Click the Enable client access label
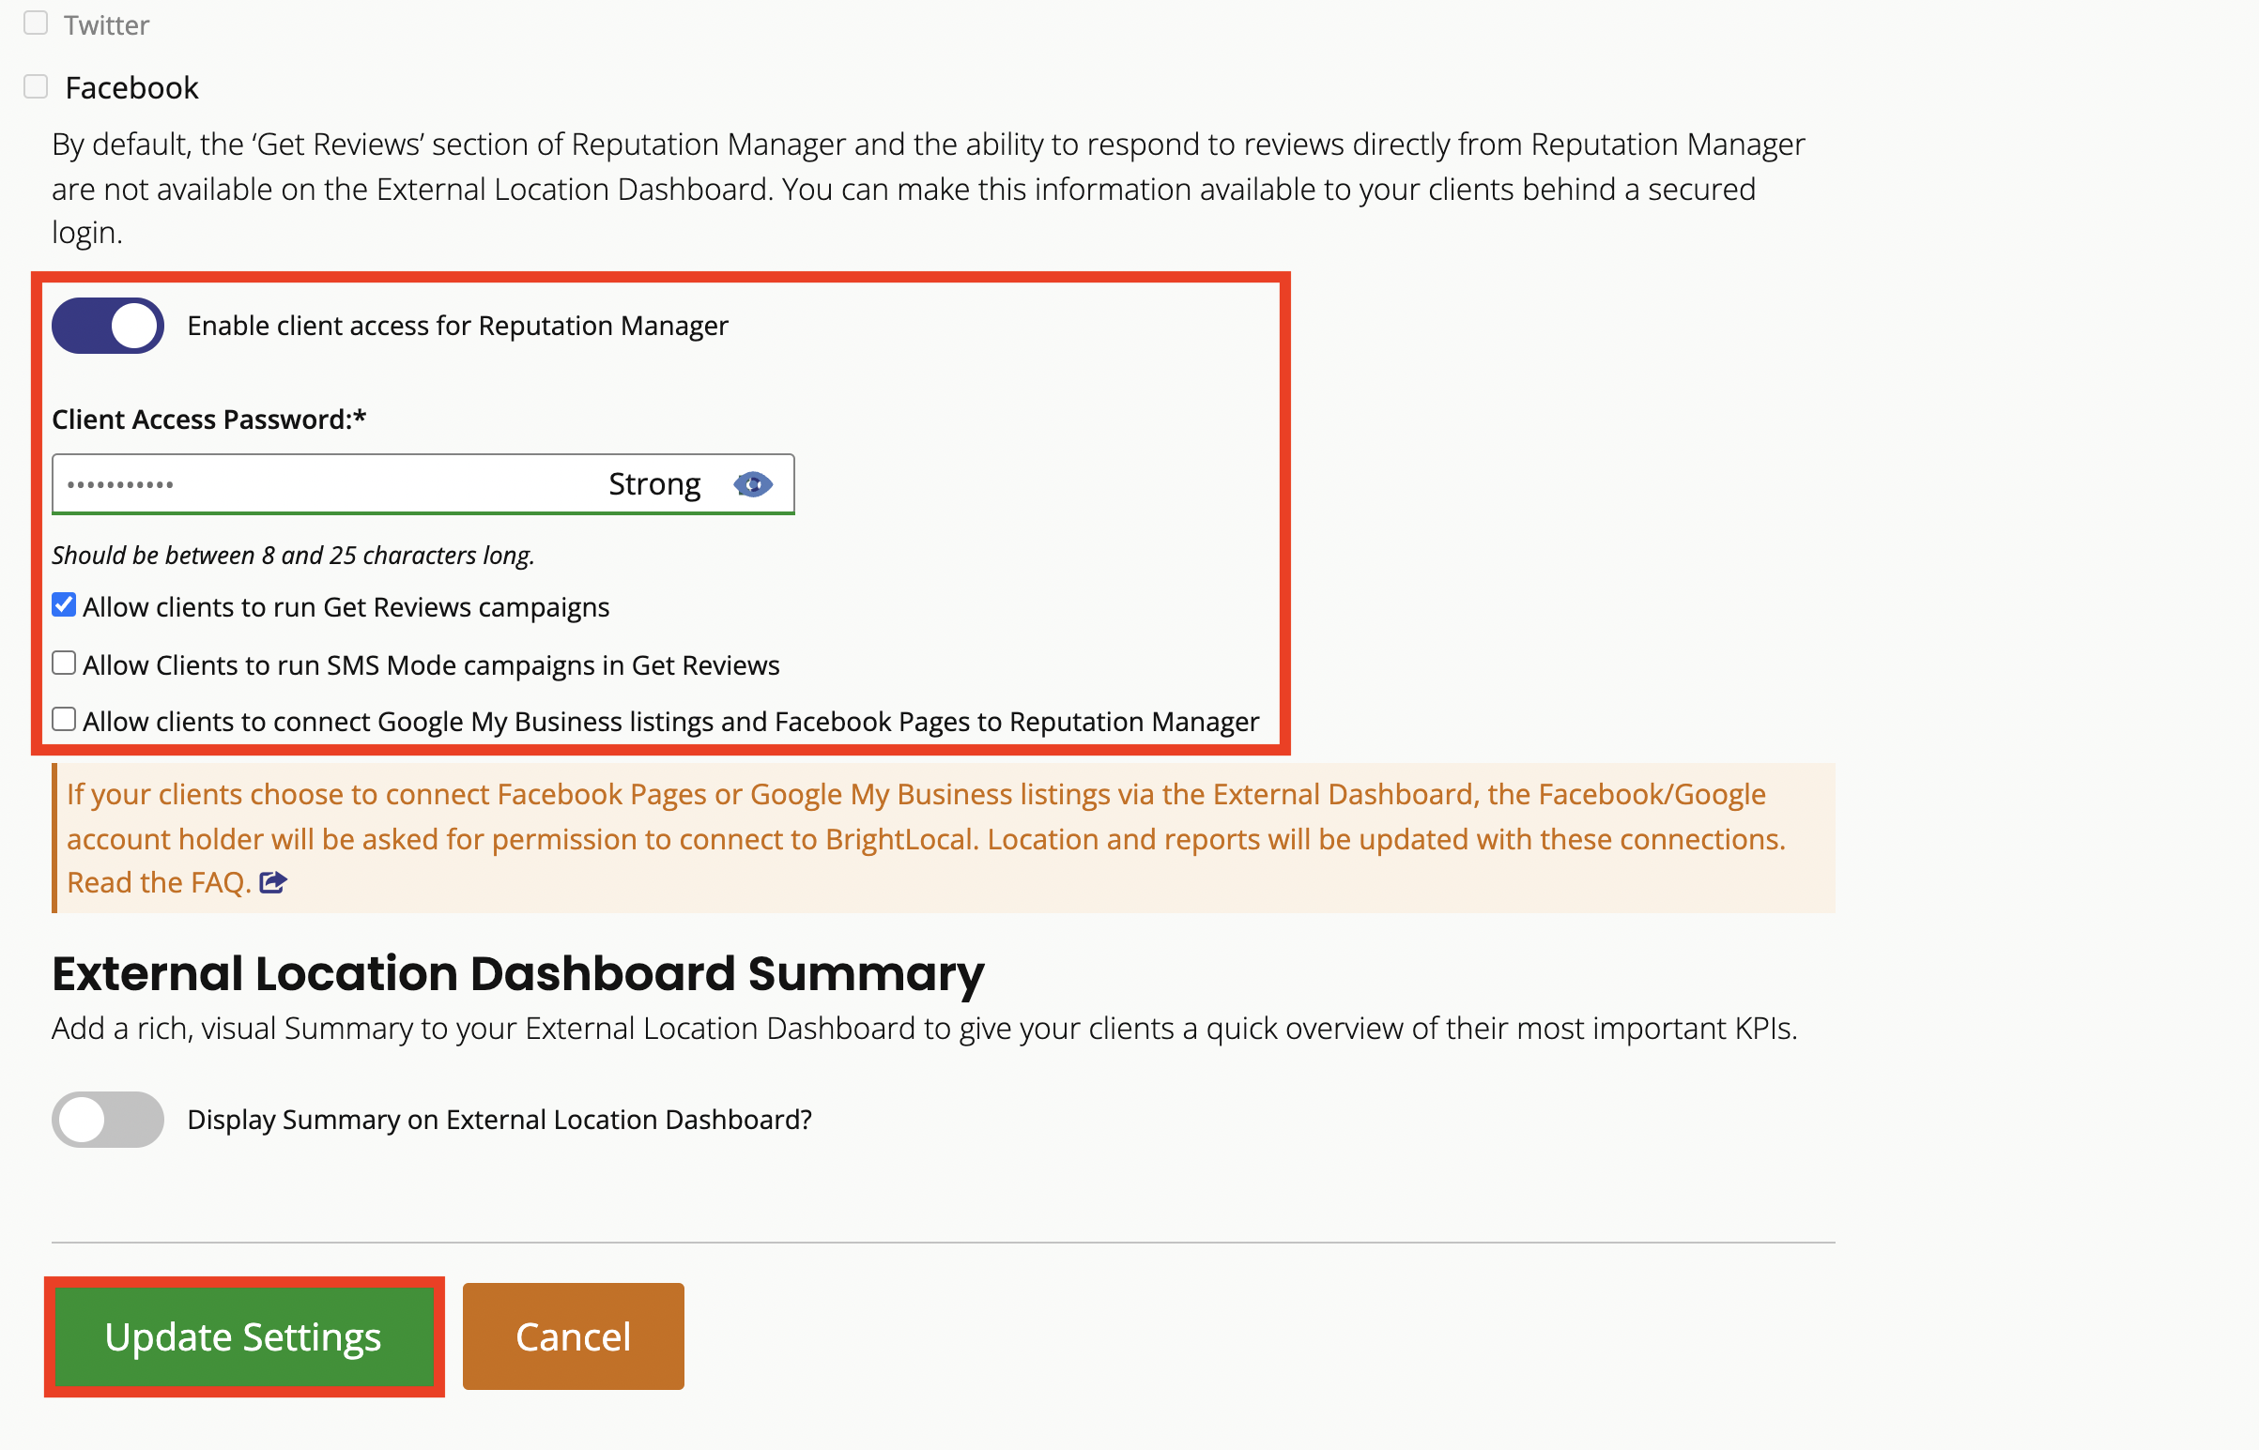The image size is (2259, 1450). click(x=457, y=326)
